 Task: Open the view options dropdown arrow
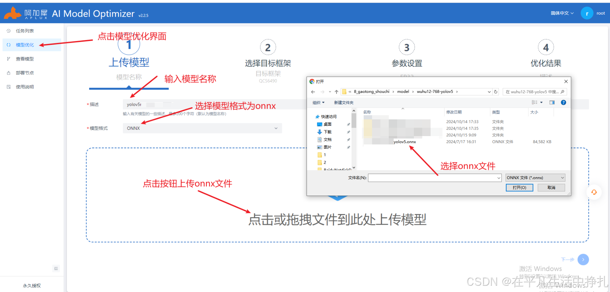[541, 102]
